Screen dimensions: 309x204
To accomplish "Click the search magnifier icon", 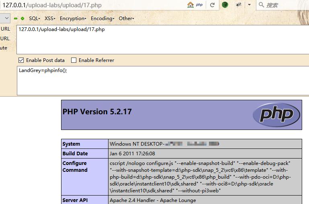I will tap(261, 4).
